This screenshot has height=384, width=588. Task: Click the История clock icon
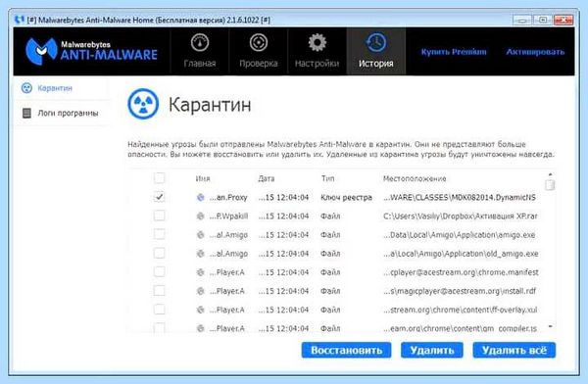pyautogui.click(x=375, y=42)
